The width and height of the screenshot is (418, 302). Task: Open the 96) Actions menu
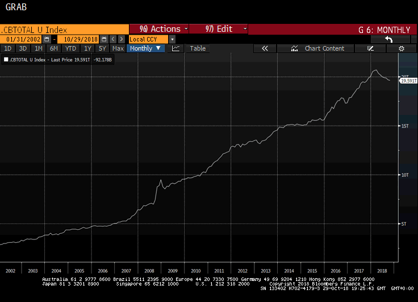coord(159,29)
